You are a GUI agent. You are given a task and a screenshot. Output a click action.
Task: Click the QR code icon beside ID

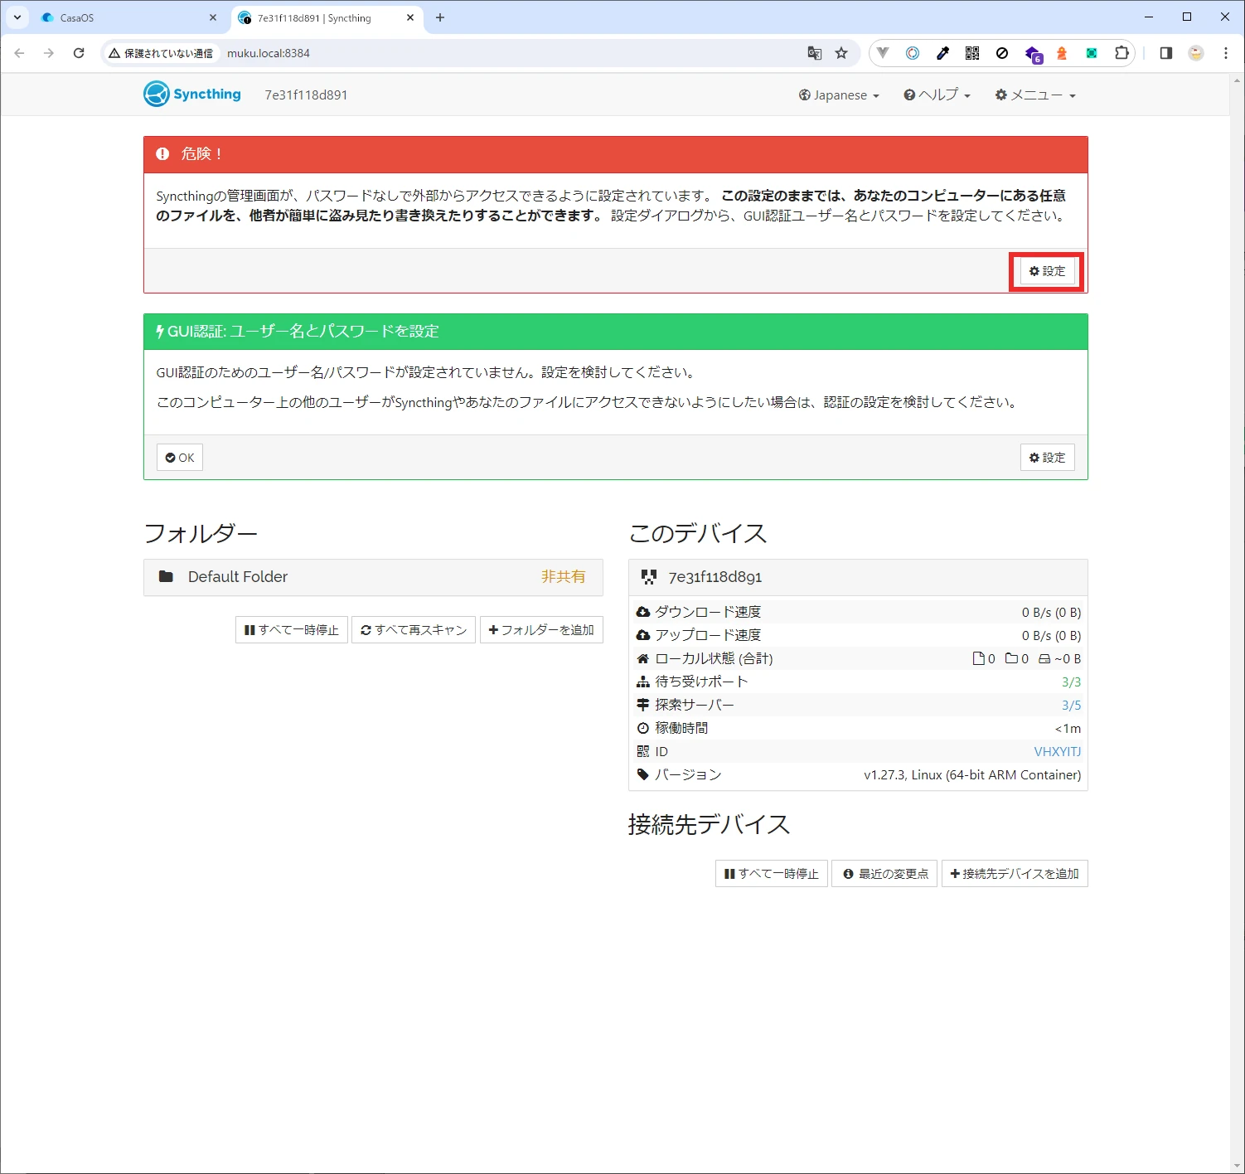pyautogui.click(x=643, y=751)
